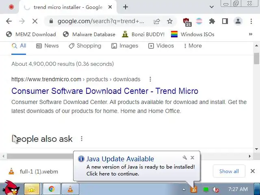
Task: Expand the More search filters menu
Action: [x=193, y=46]
